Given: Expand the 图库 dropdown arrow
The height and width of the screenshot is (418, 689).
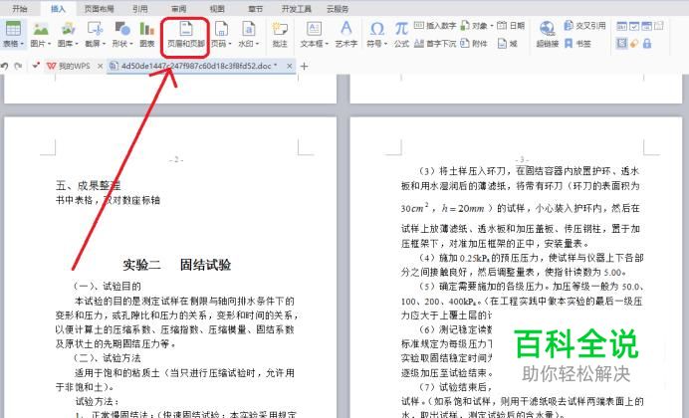Looking at the screenshot, I should (77, 44).
